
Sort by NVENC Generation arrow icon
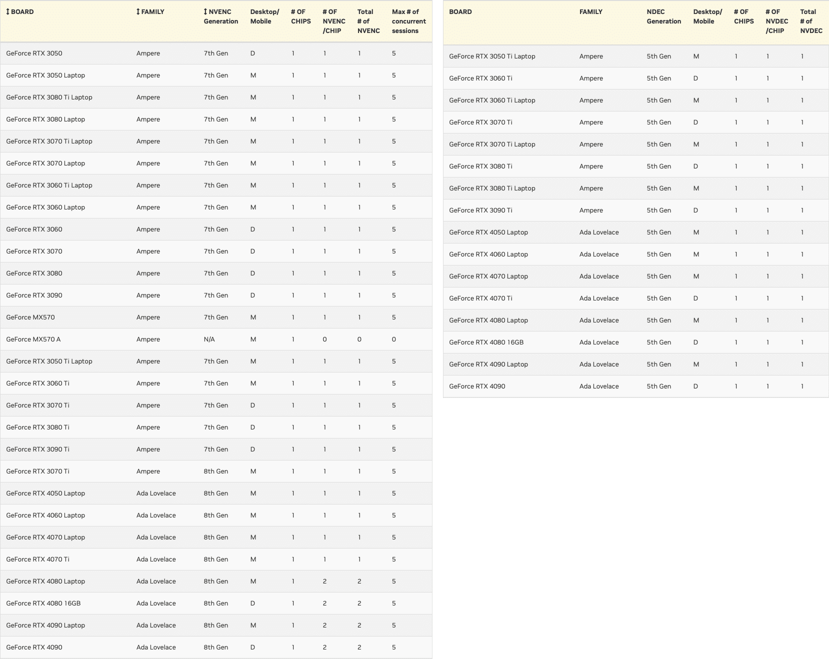(205, 11)
